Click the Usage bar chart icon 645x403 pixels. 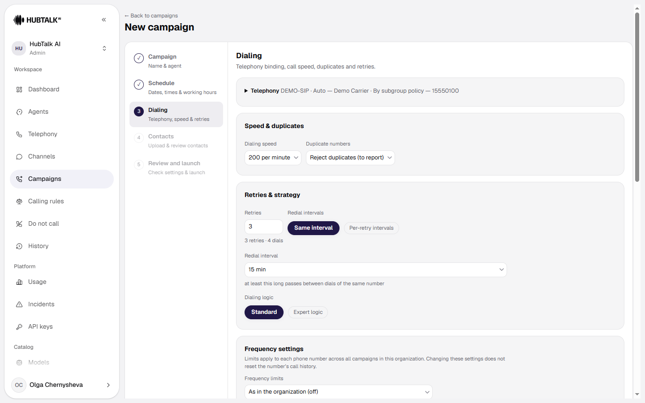(19, 282)
